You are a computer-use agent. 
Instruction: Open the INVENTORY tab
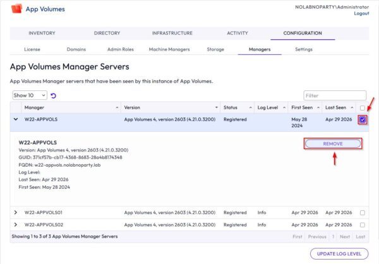42,33
